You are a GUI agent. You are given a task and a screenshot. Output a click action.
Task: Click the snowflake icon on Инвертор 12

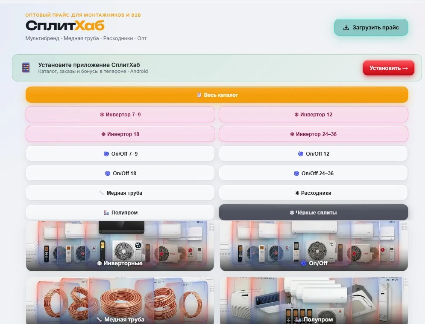pos(296,115)
